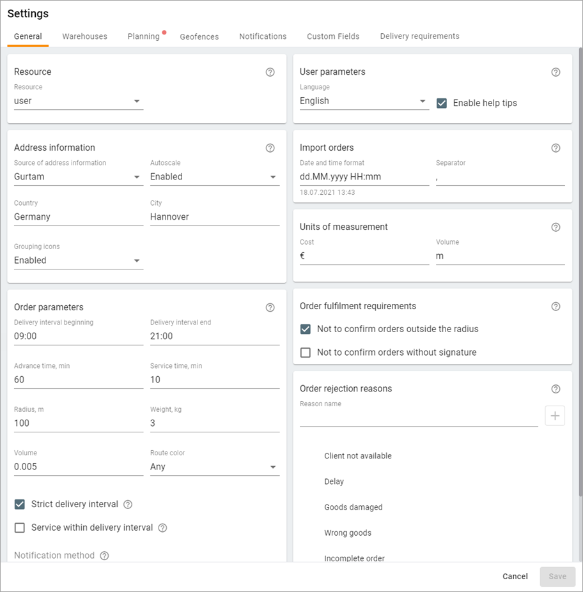Click Address information help icon
The height and width of the screenshot is (592, 583).
(x=270, y=148)
